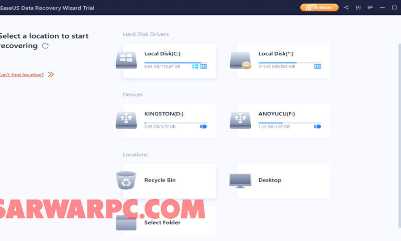
Task: Select the Local Disk(*:) card
Action: [x=284, y=61]
